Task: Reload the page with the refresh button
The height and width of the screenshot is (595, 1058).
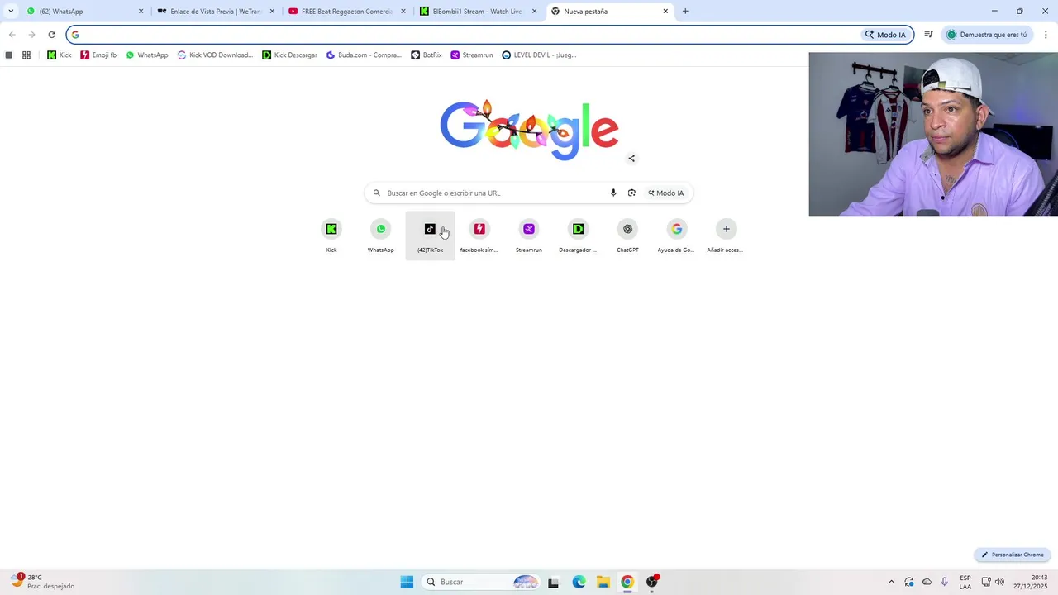Action: (x=51, y=35)
